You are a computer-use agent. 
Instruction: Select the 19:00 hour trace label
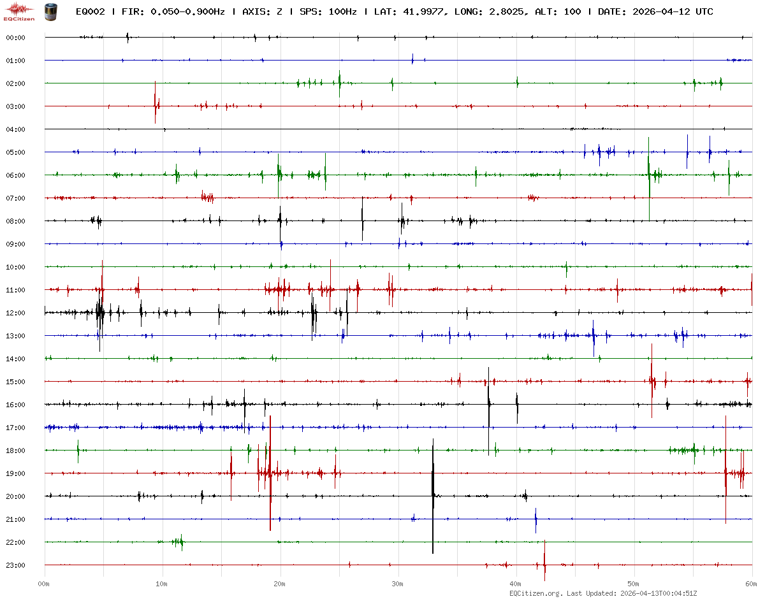point(15,473)
